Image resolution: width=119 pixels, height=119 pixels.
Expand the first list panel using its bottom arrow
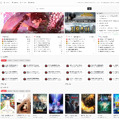(x=29, y=54)
